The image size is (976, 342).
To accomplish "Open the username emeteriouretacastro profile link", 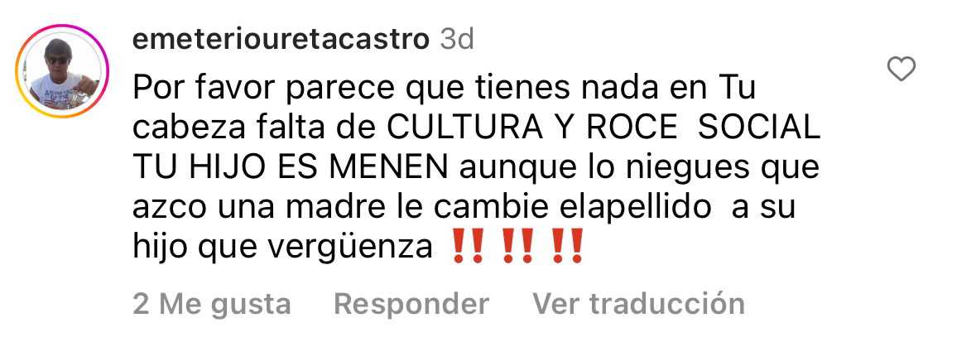I will (x=281, y=40).
